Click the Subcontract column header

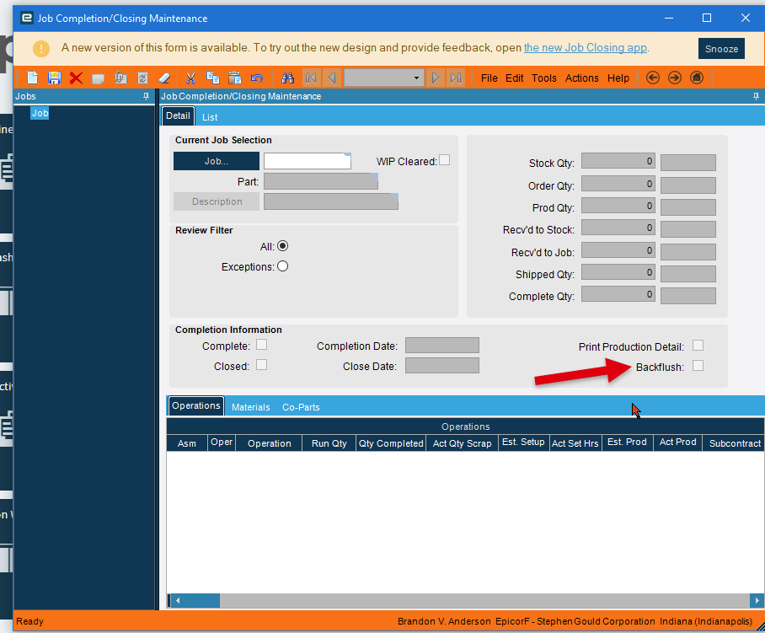coord(735,443)
